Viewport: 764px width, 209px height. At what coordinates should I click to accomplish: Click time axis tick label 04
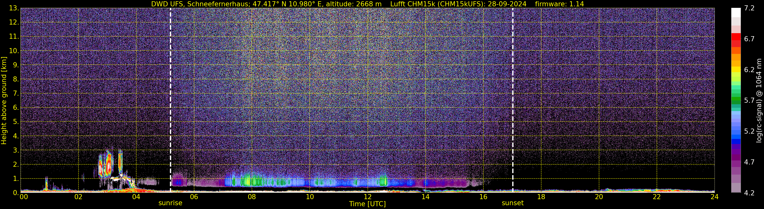[136, 197]
